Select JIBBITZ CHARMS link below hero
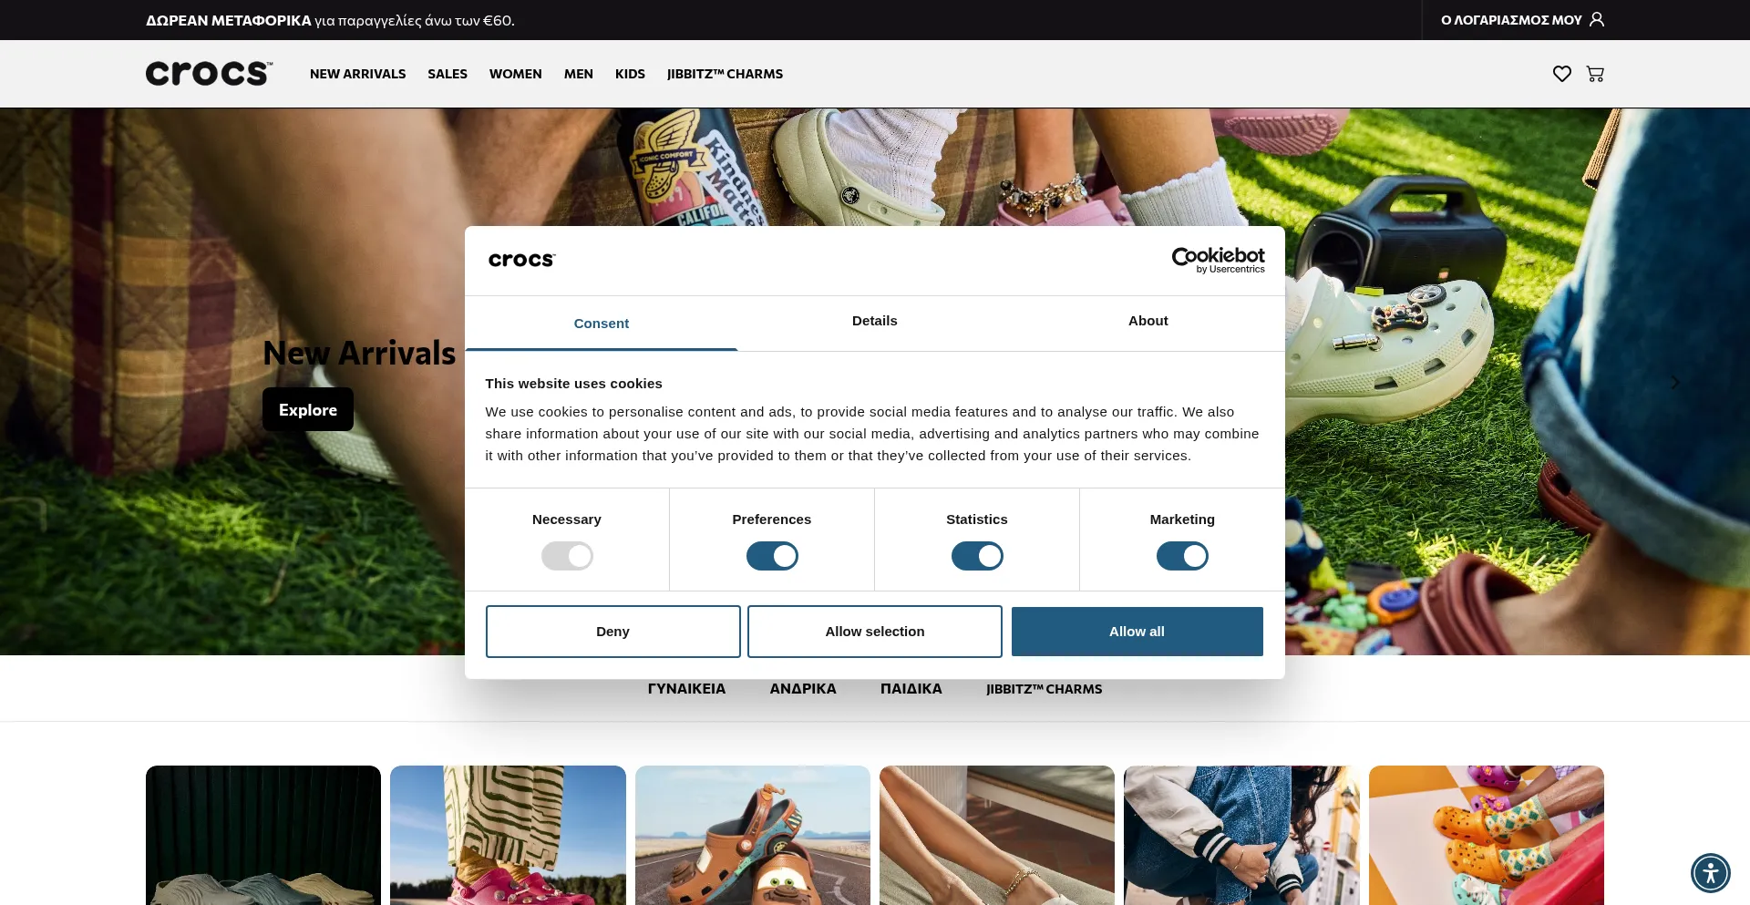 click(x=1044, y=689)
